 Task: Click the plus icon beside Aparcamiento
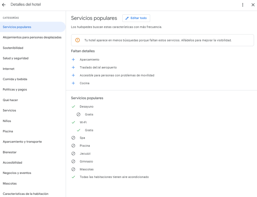click(x=73, y=59)
